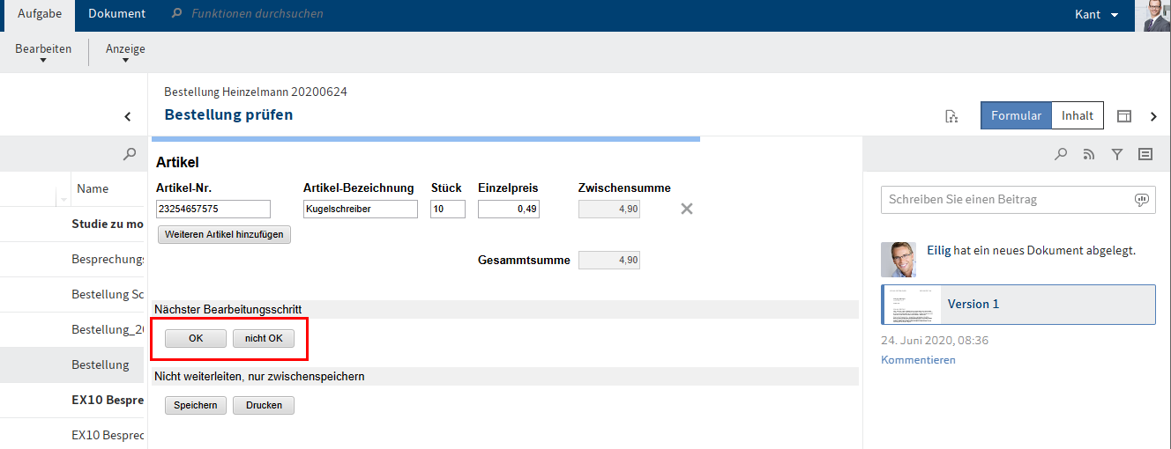Click the workflow diagram icon beside Formular

pyautogui.click(x=951, y=116)
